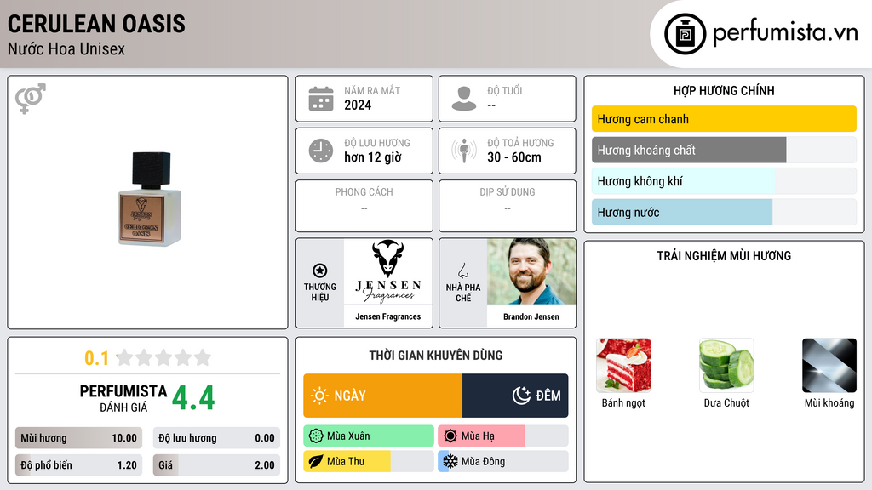Click the Hương khoáng chất accord bar

[724, 150]
